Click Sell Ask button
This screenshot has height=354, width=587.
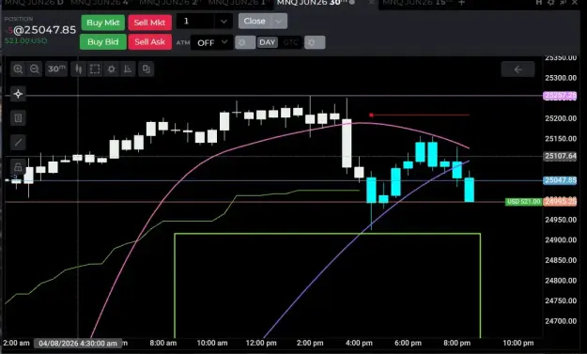coord(149,42)
